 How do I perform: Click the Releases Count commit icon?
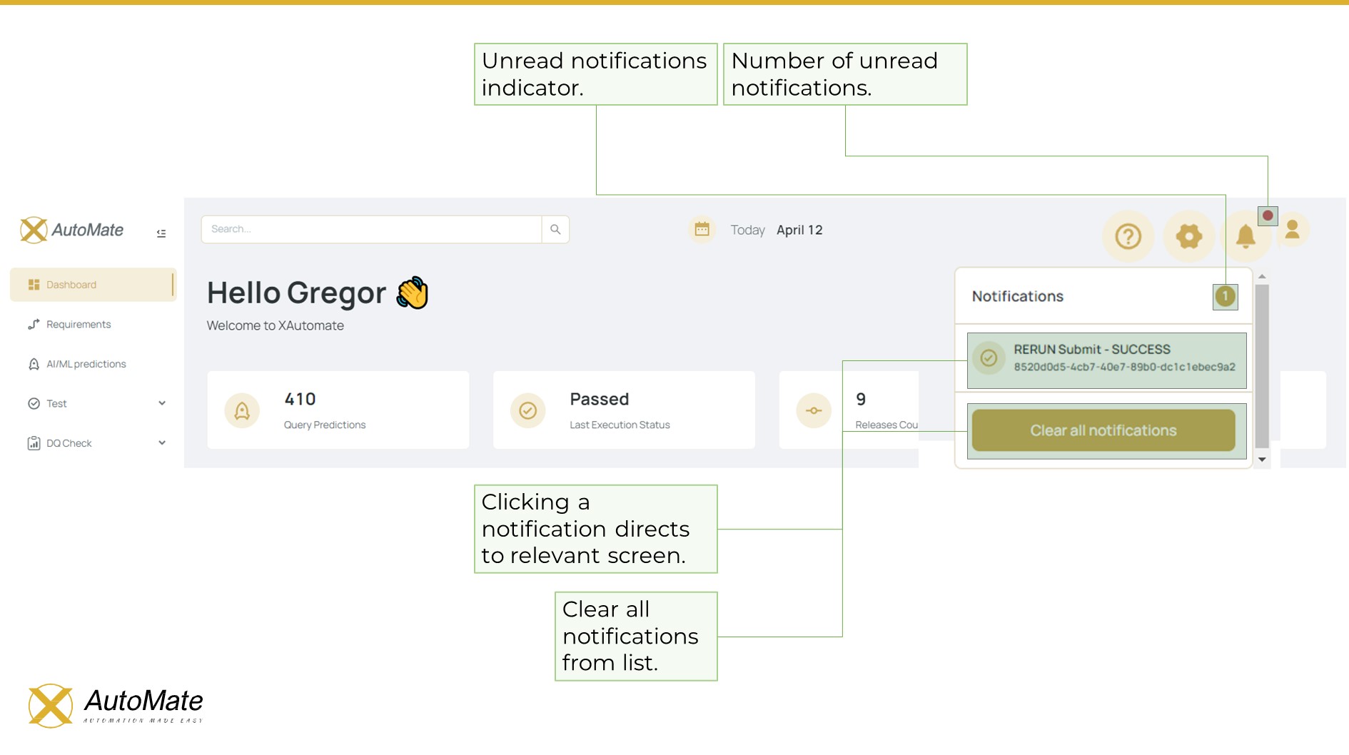[814, 410]
